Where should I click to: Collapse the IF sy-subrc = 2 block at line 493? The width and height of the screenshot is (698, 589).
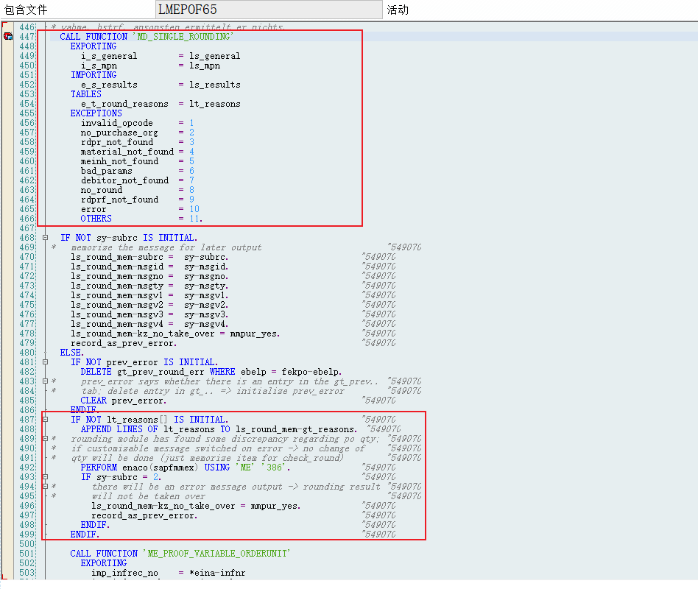click(x=45, y=477)
